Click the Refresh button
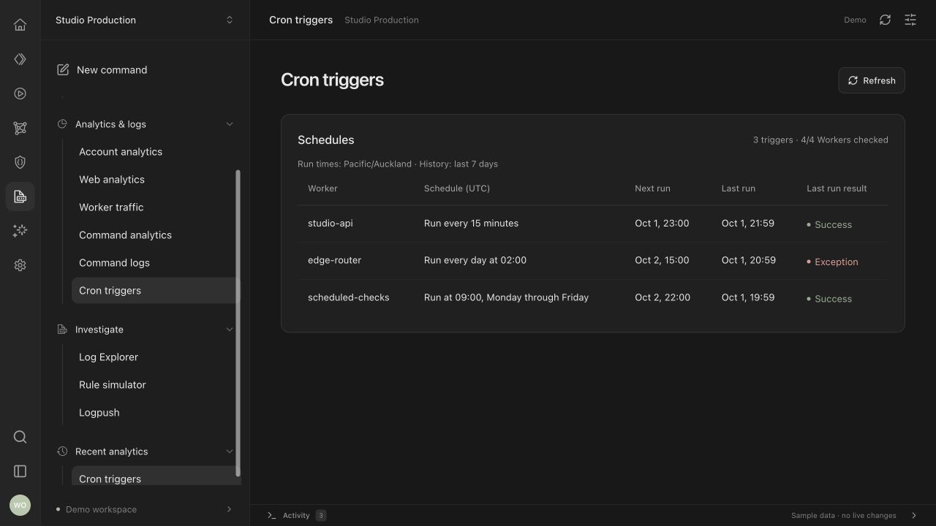 (872, 80)
